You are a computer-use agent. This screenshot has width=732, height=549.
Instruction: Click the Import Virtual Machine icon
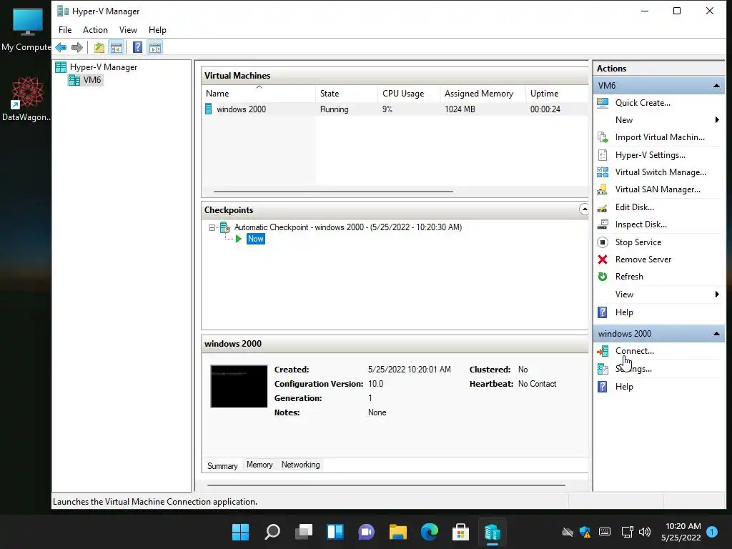point(603,137)
